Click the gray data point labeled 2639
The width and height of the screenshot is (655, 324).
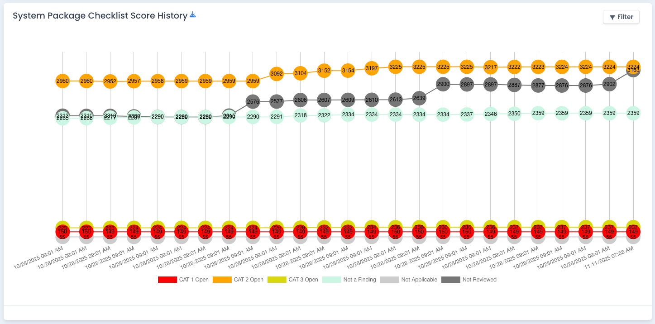[419, 98]
